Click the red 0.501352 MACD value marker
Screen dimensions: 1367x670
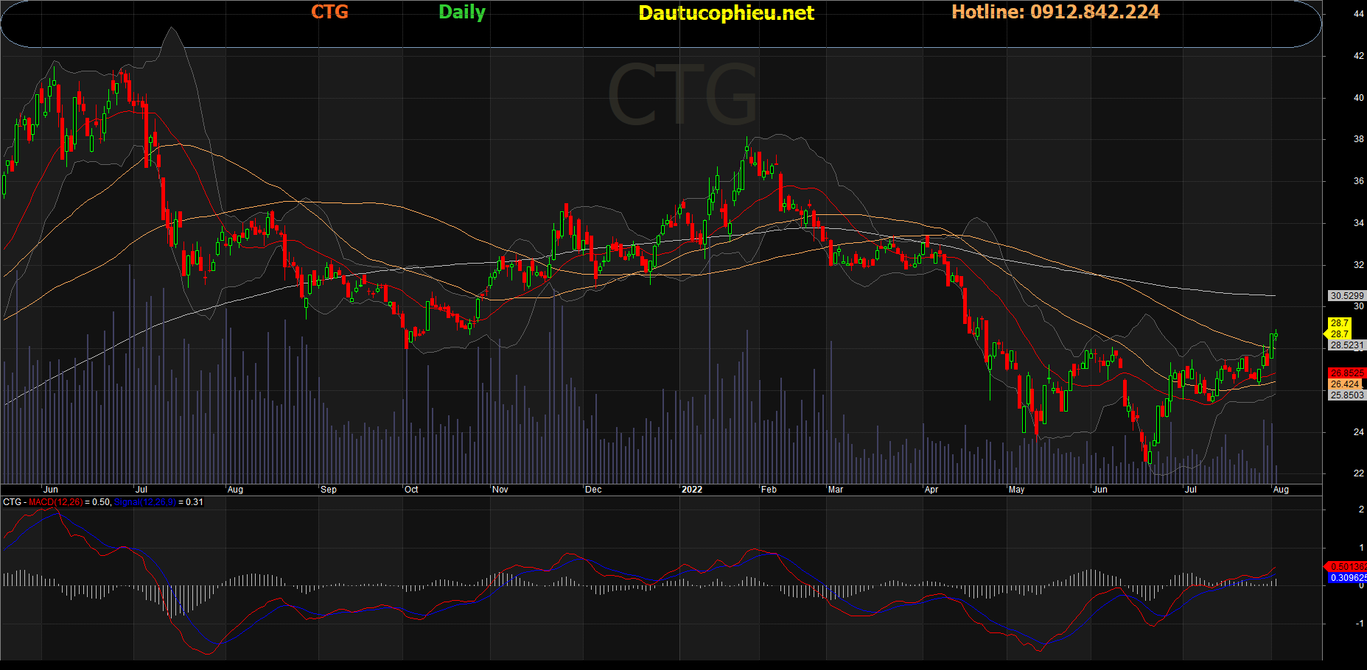(x=1348, y=567)
